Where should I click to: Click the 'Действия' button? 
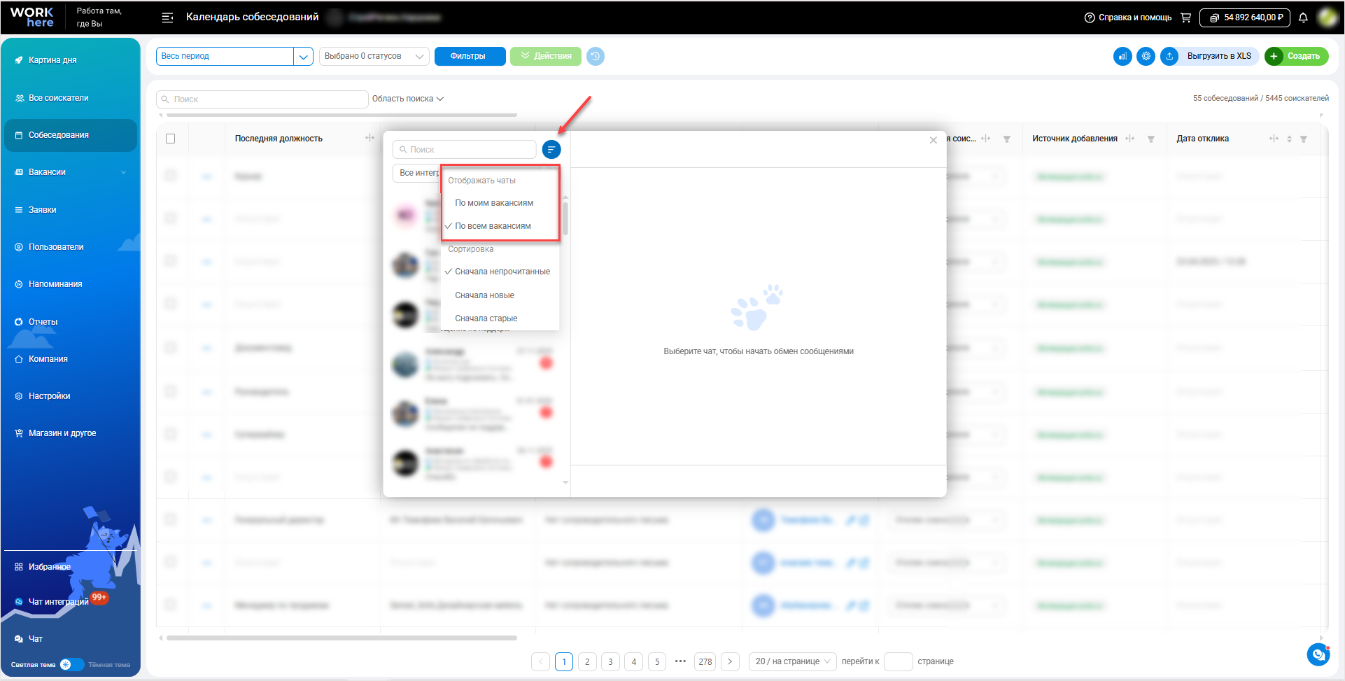coord(546,56)
